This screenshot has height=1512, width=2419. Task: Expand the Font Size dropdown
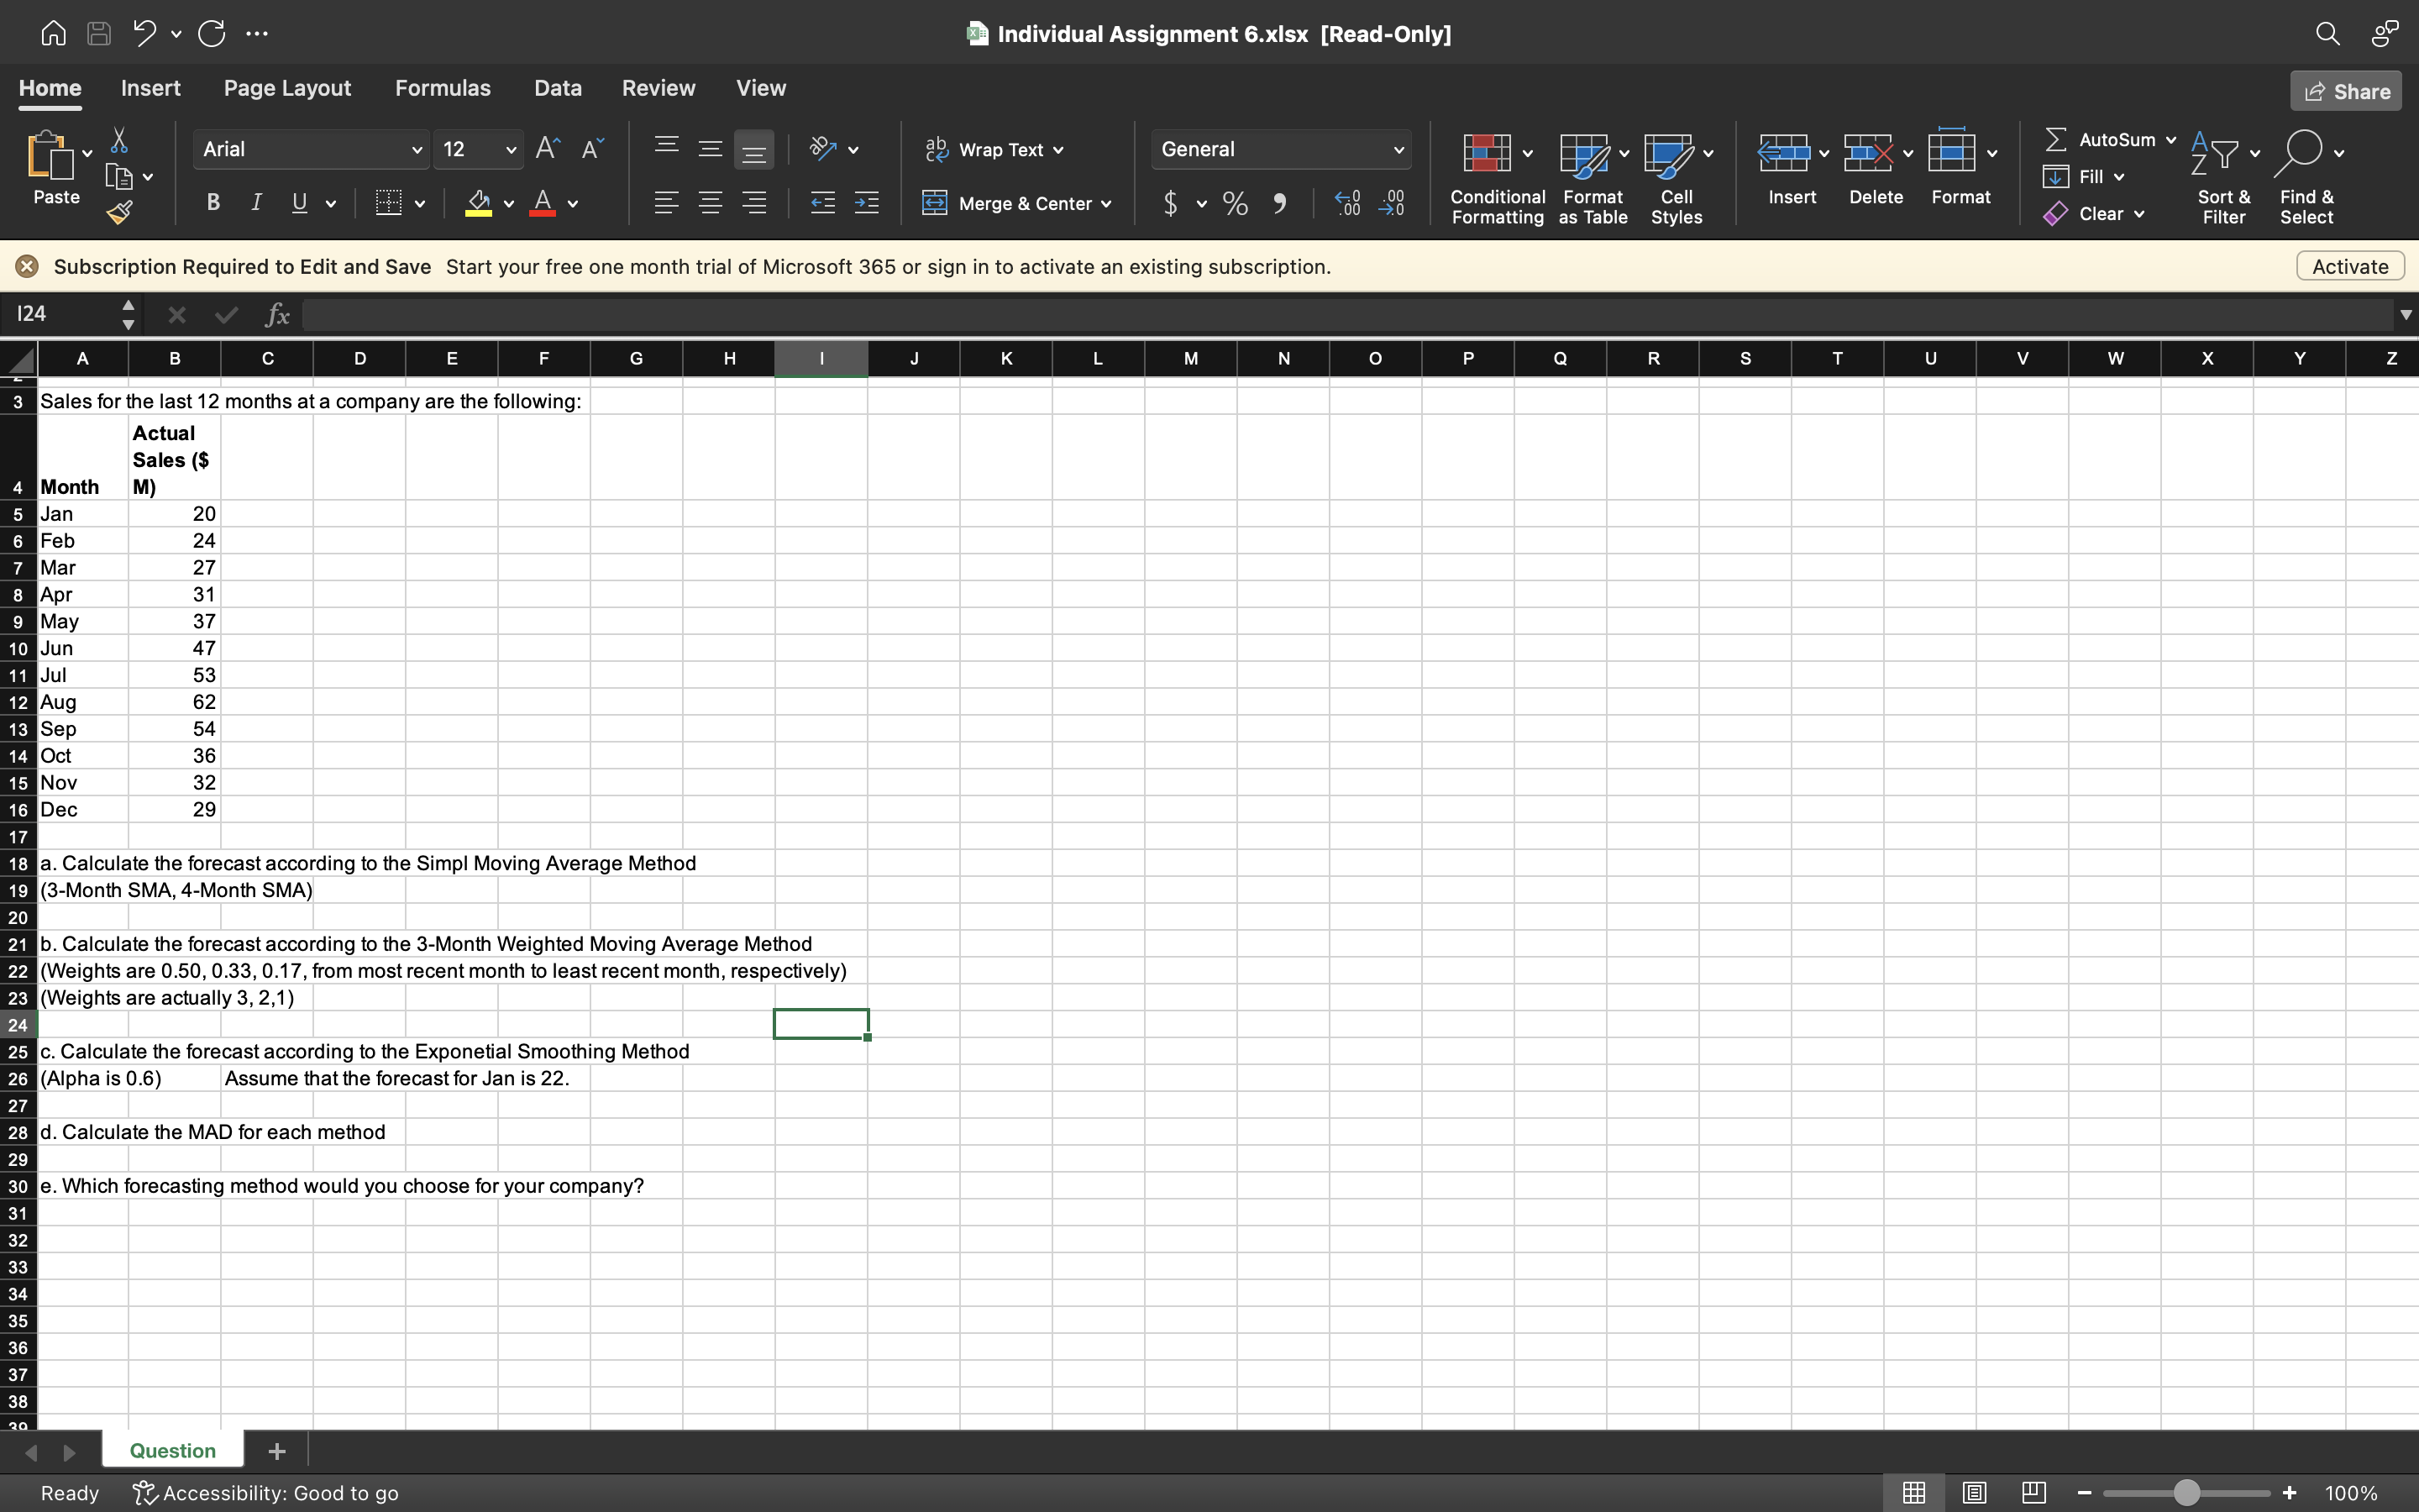[510, 149]
